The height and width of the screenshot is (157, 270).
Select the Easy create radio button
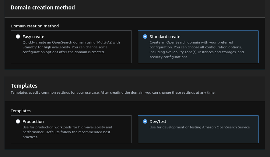click(18, 37)
